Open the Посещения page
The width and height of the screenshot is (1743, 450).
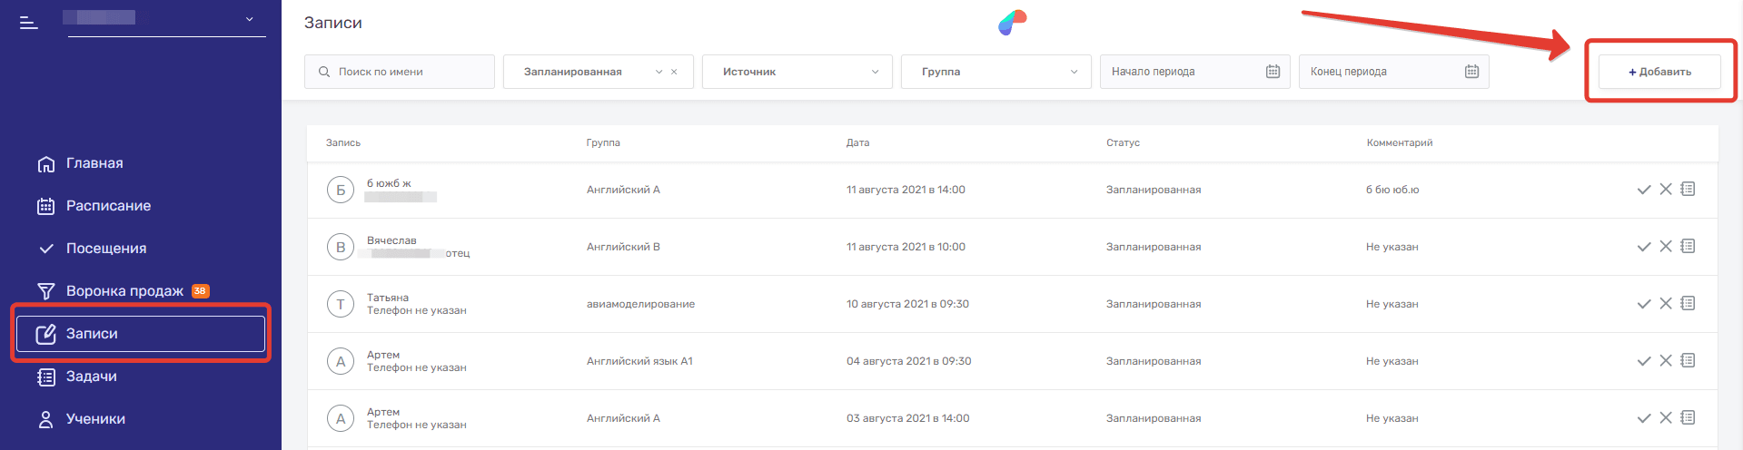105,249
